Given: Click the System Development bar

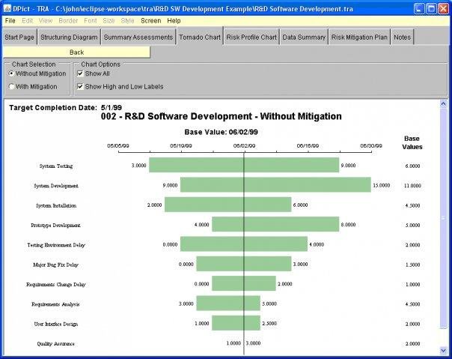Looking at the screenshot, I should click(x=275, y=184).
